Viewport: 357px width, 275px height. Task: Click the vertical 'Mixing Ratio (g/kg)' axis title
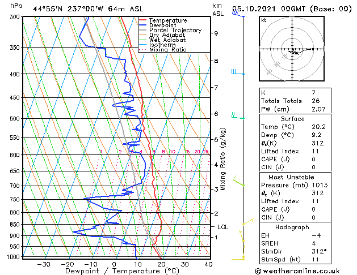(x=223, y=159)
